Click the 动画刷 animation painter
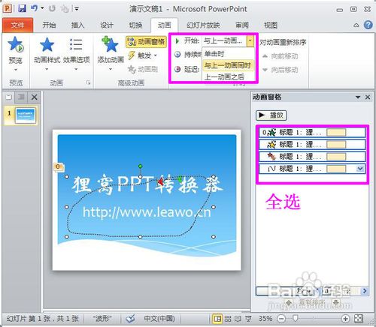The image size is (376, 327). [x=143, y=69]
